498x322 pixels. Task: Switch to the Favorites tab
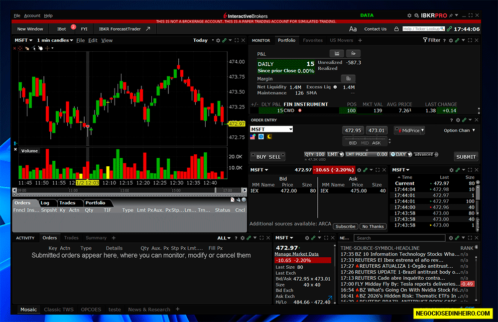click(x=313, y=40)
